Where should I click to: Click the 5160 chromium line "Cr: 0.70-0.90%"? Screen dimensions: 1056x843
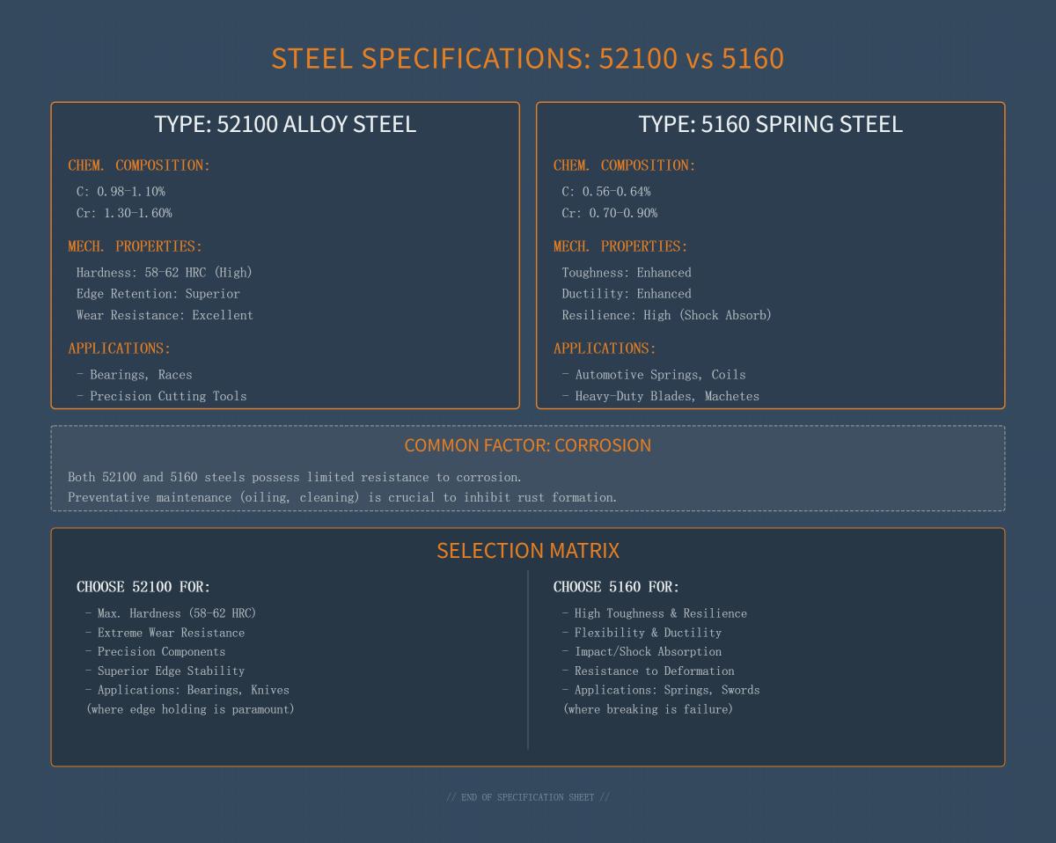pyautogui.click(x=610, y=213)
